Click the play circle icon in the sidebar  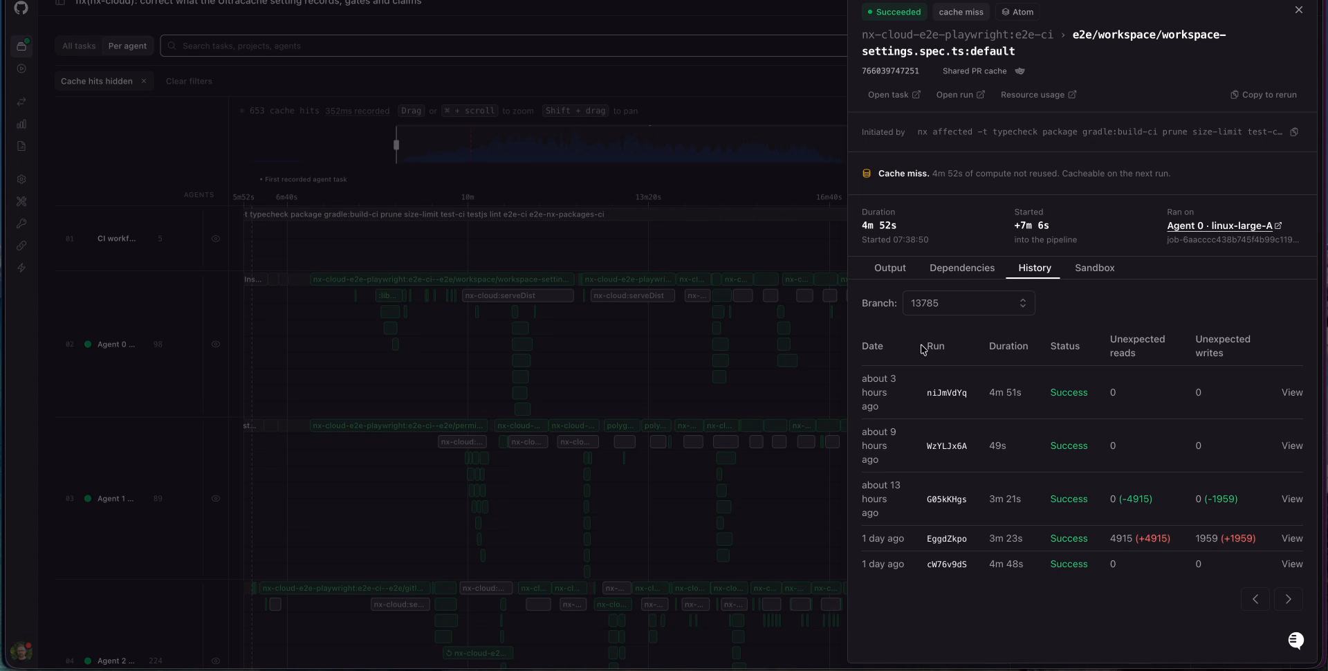(x=21, y=68)
